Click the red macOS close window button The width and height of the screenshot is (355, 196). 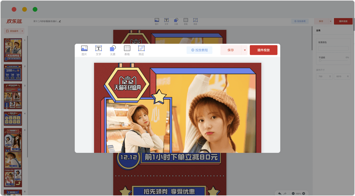tap(14, 9)
